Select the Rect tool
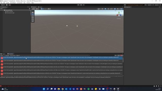Screen dimensions: 162x91 [33, 19]
